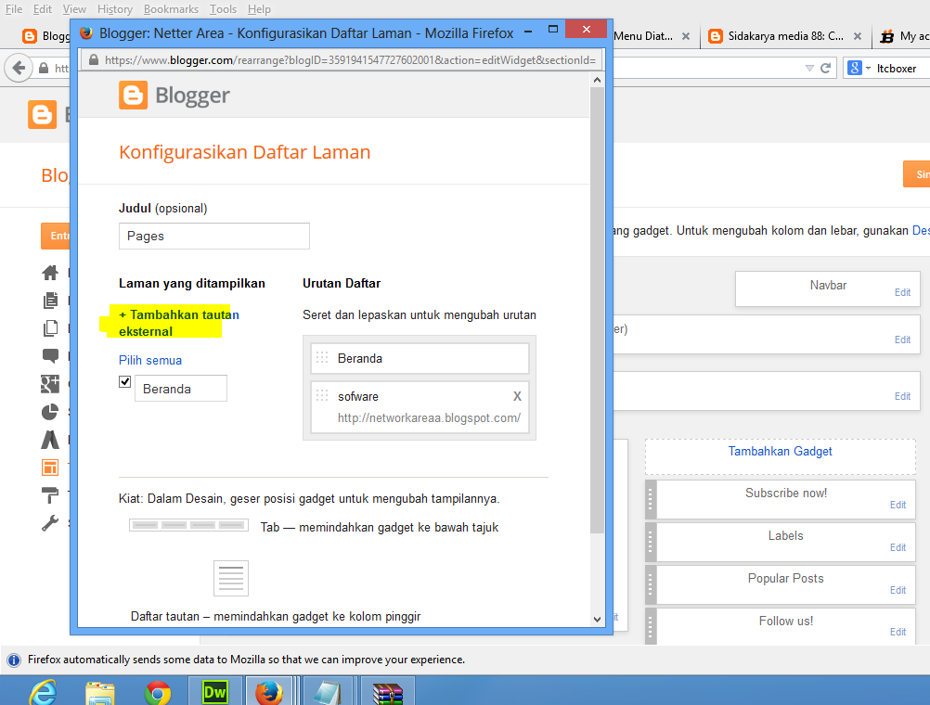The width and height of the screenshot is (930, 705).
Task: Toggle the Beranda page checkbox
Action: 124,381
